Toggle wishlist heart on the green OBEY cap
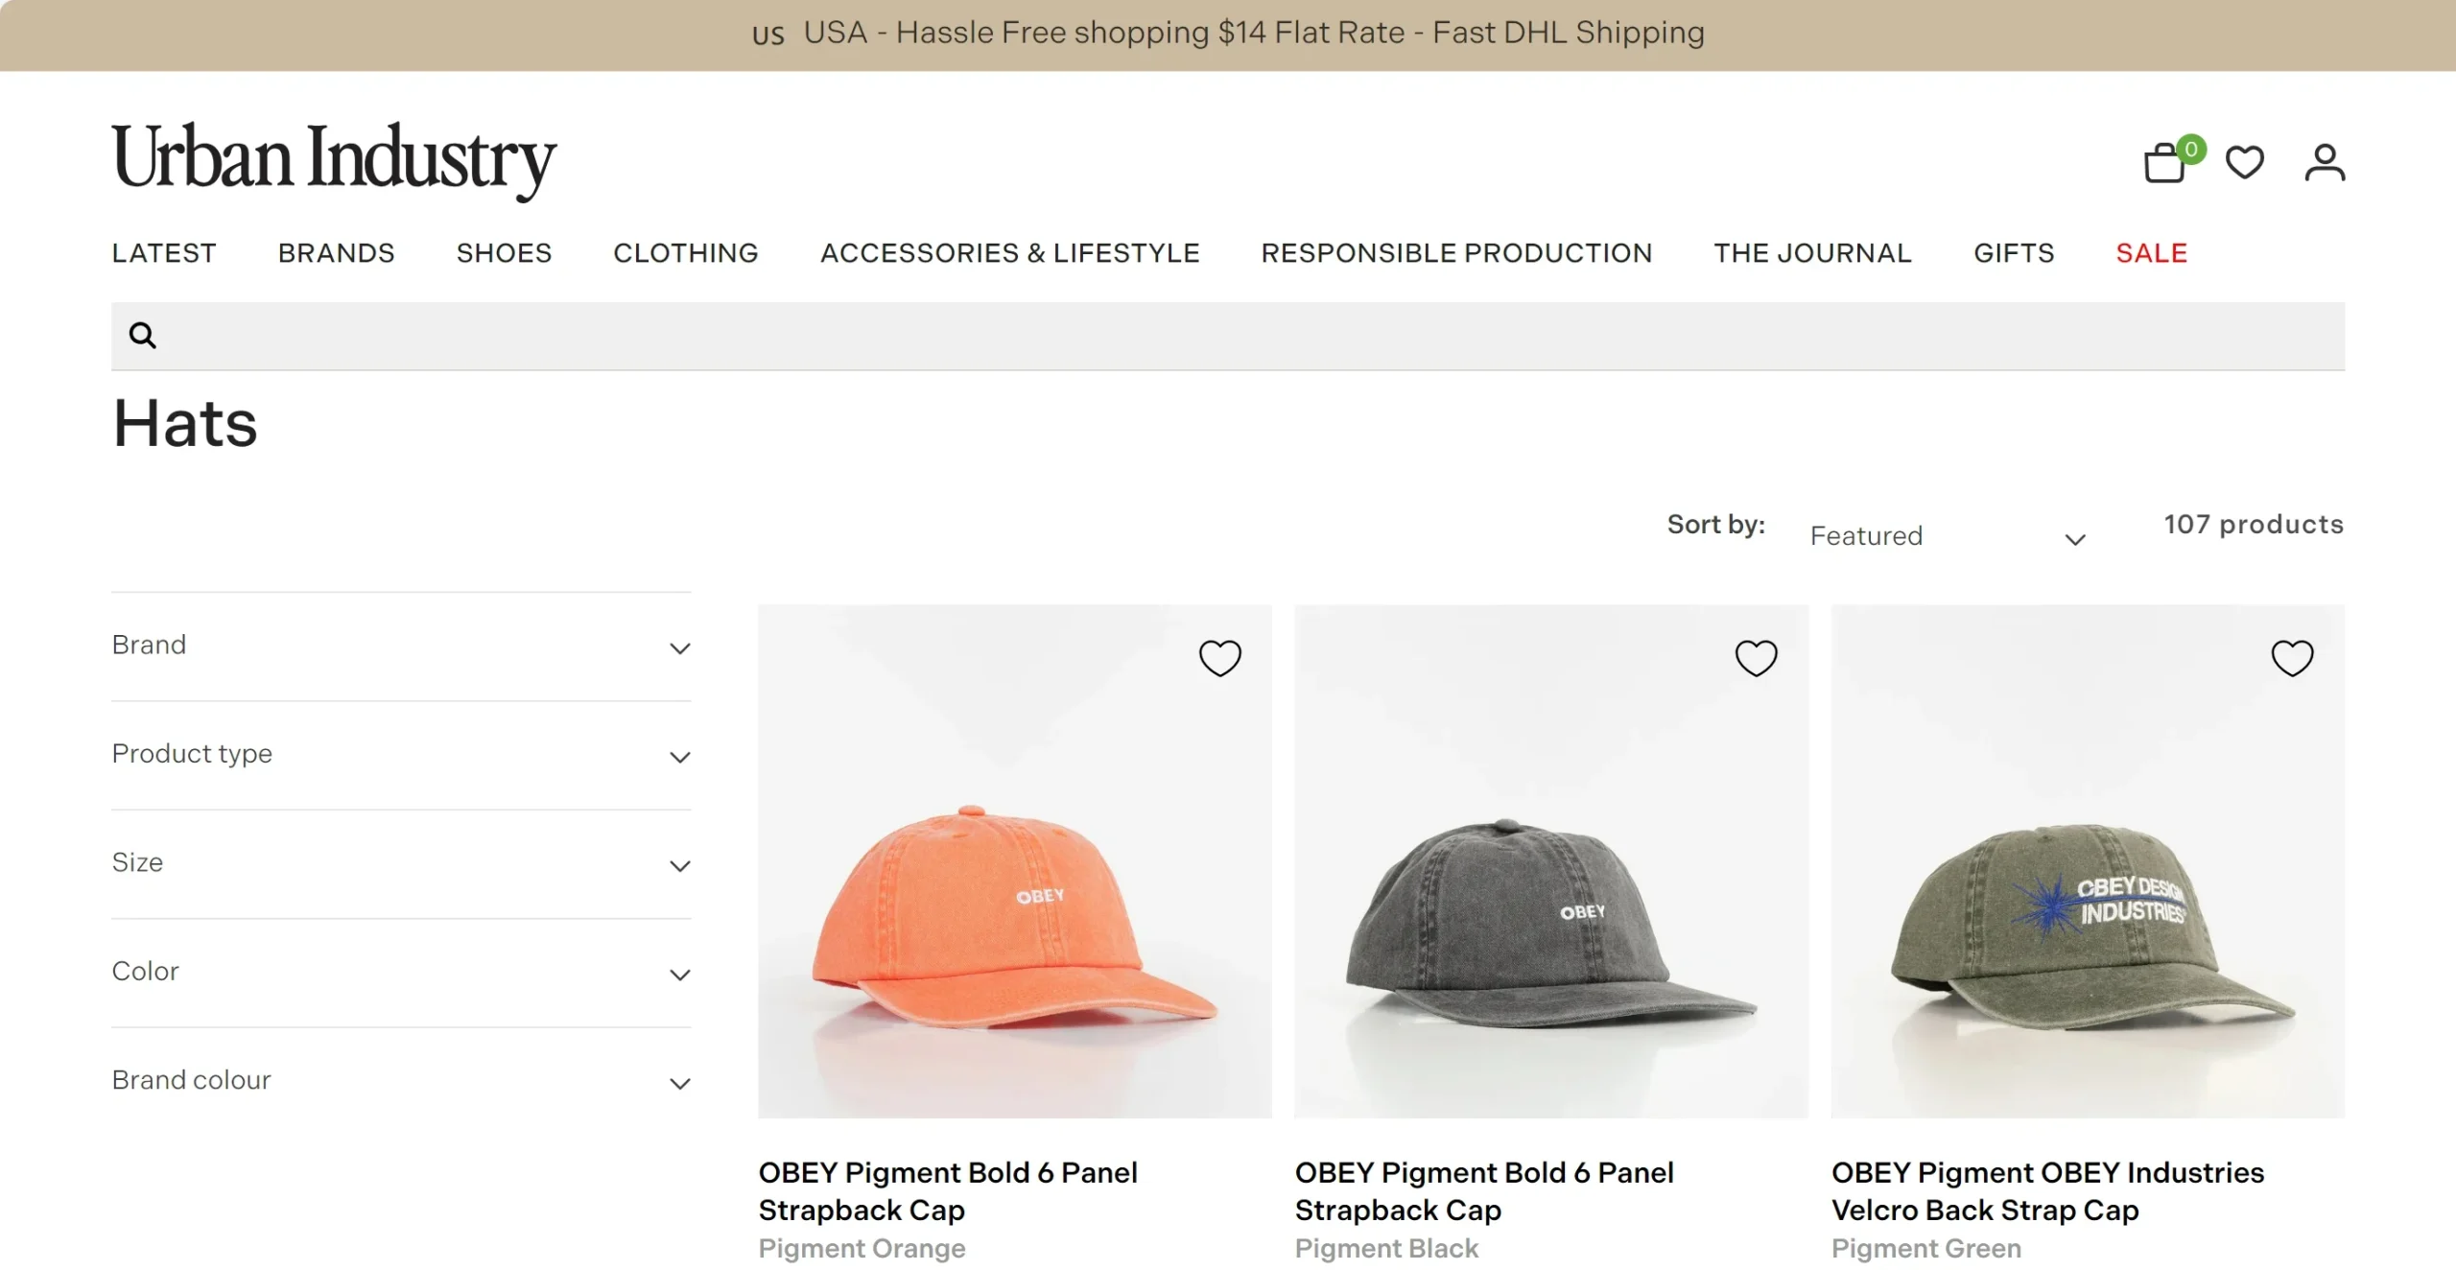 pyautogui.click(x=2293, y=658)
